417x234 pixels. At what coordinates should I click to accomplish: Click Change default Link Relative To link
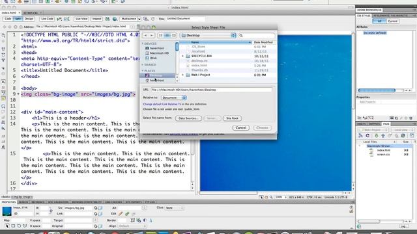pyautogui.click(x=162, y=104)
